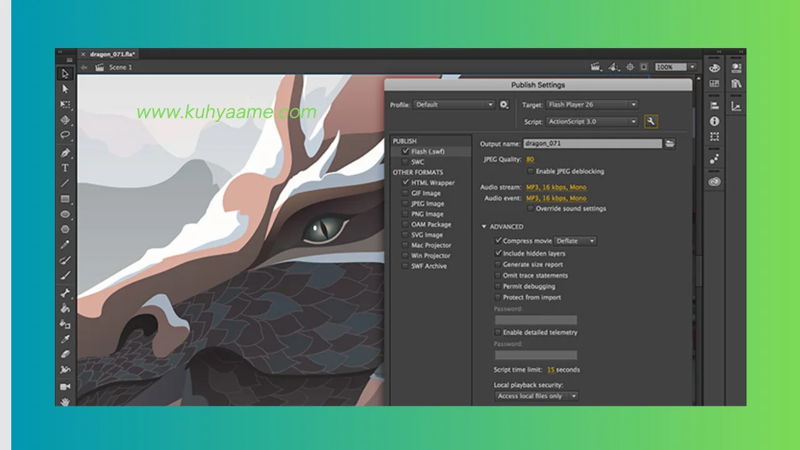Open profile options gear icon
The image size is (800, 450).
[504, 105]
